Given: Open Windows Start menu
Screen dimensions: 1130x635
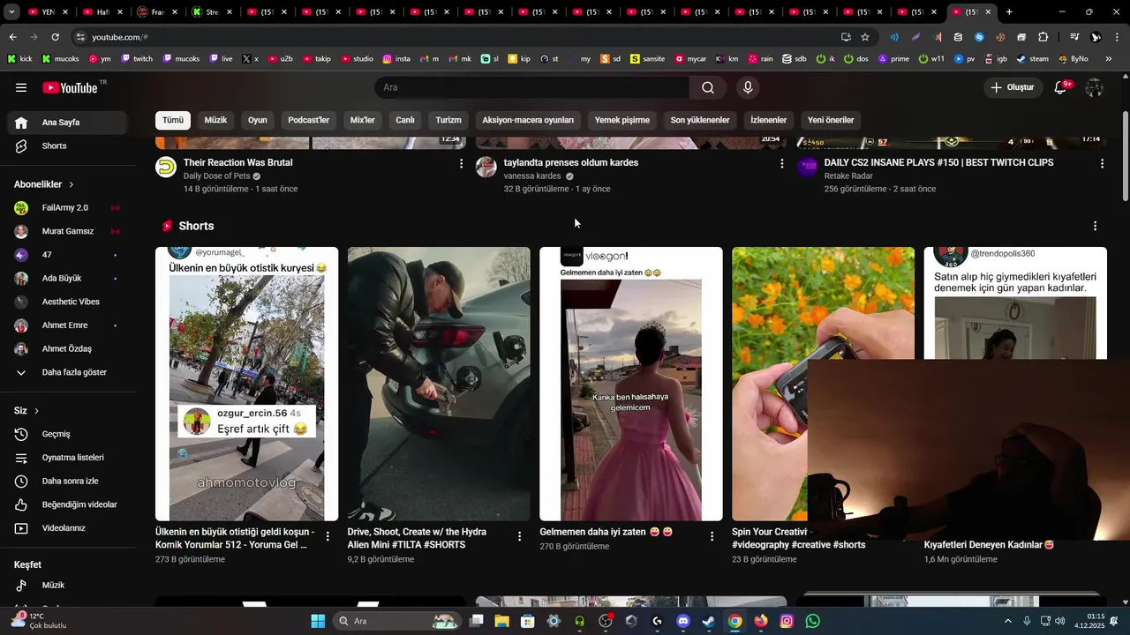Looking at the screenshot, I should click(x=318, y=621).
